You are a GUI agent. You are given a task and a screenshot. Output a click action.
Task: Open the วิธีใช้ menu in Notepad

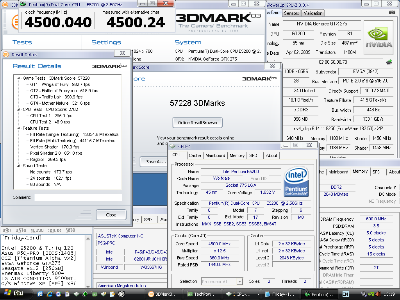[x=70, y=230]
